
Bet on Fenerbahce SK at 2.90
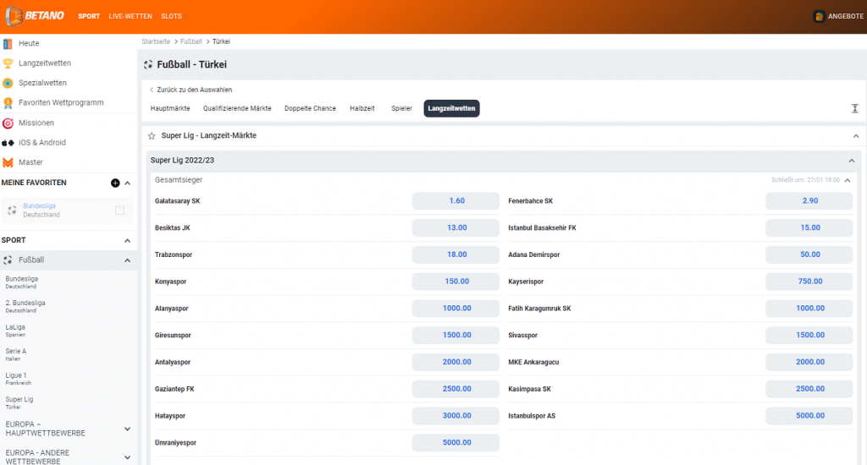tap(809, 201)
